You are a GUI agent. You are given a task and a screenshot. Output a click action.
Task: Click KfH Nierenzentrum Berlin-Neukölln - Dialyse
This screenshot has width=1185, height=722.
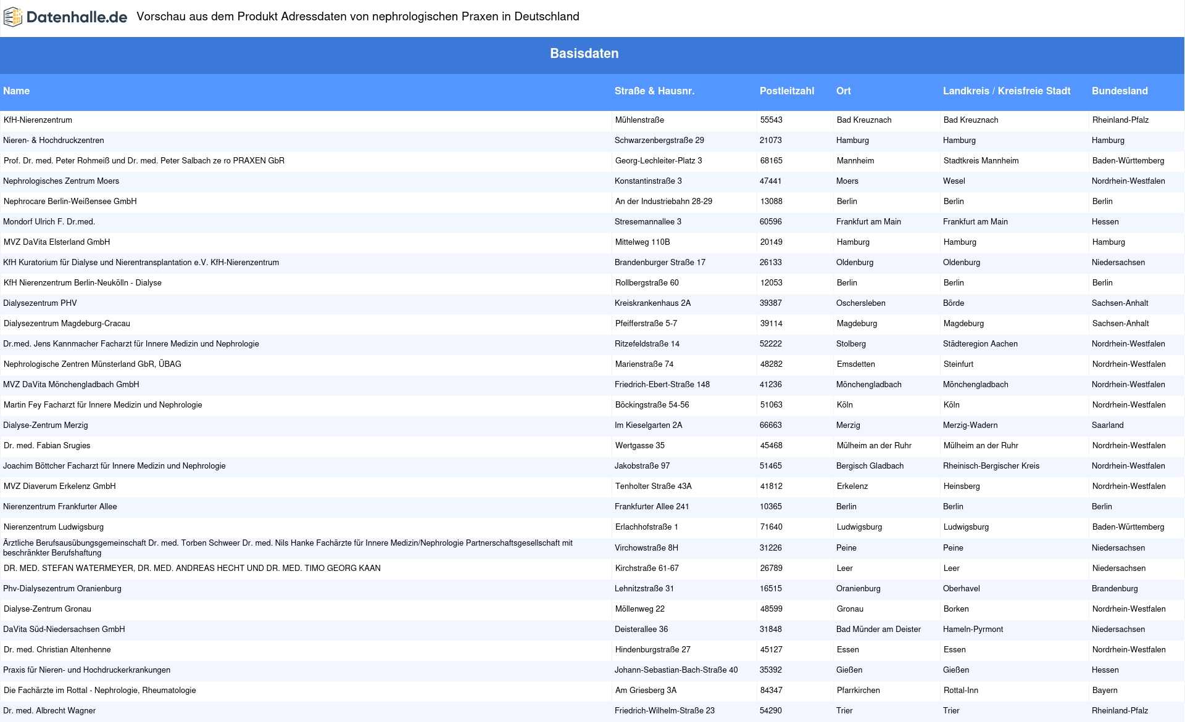[x=82, y=283]
